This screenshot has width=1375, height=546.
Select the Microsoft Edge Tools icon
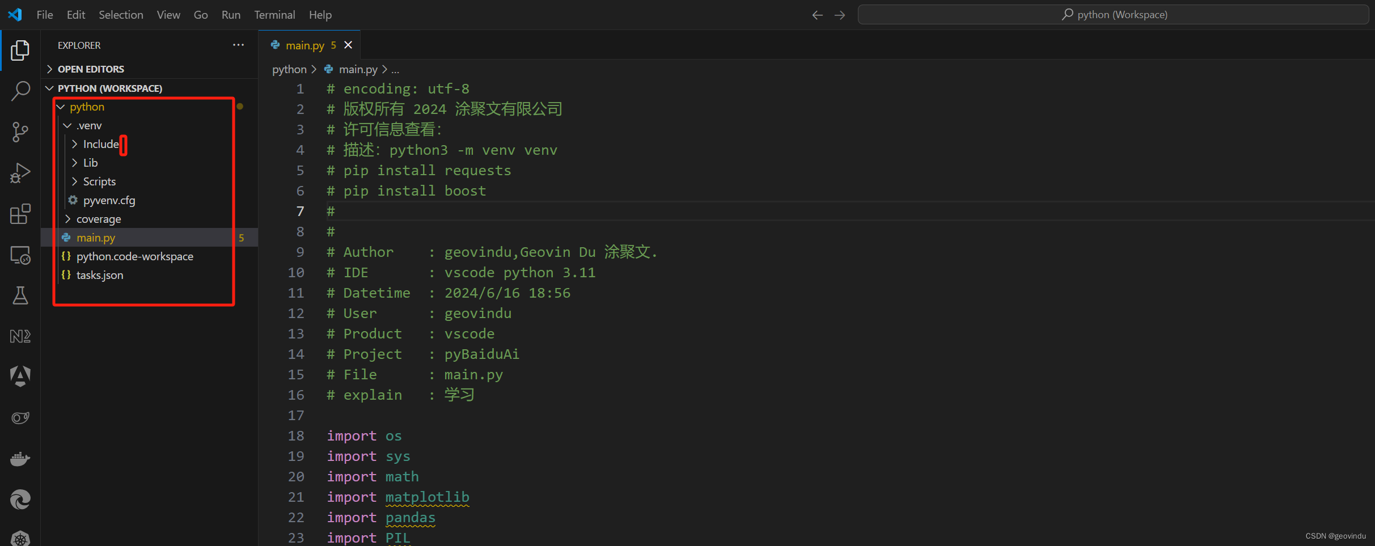coord(20,500)
